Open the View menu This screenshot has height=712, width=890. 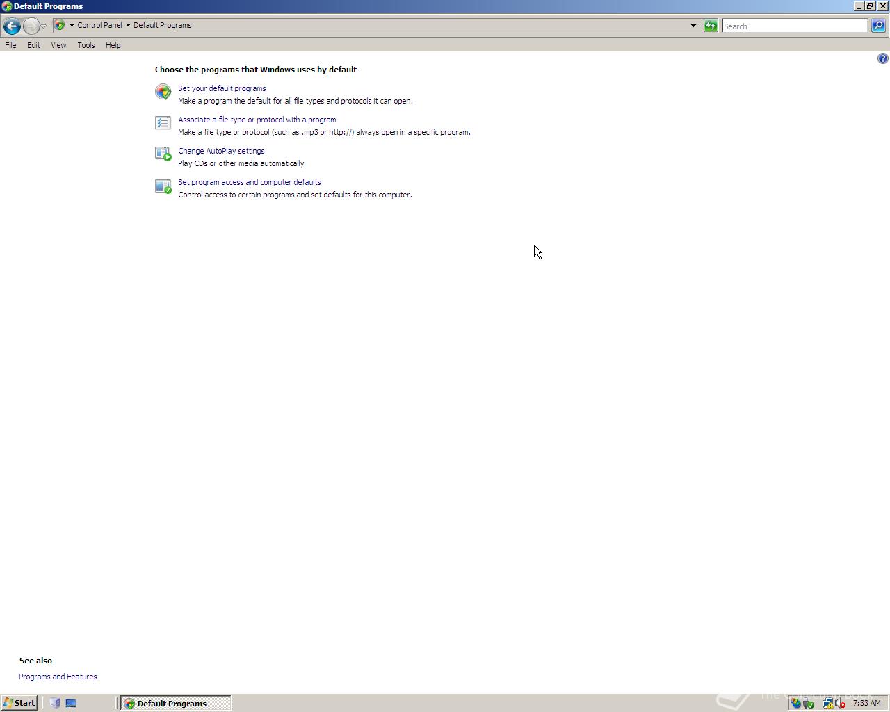coord(58,45)
